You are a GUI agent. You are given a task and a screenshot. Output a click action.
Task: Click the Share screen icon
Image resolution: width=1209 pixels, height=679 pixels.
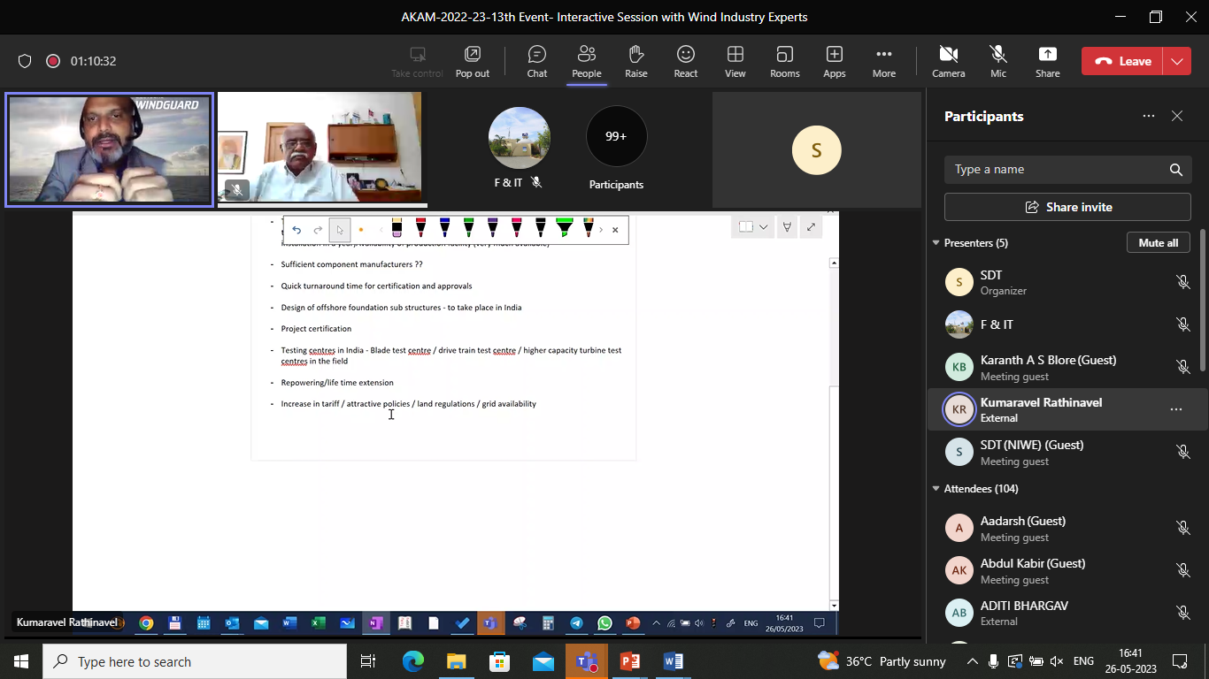point(1047,61)
